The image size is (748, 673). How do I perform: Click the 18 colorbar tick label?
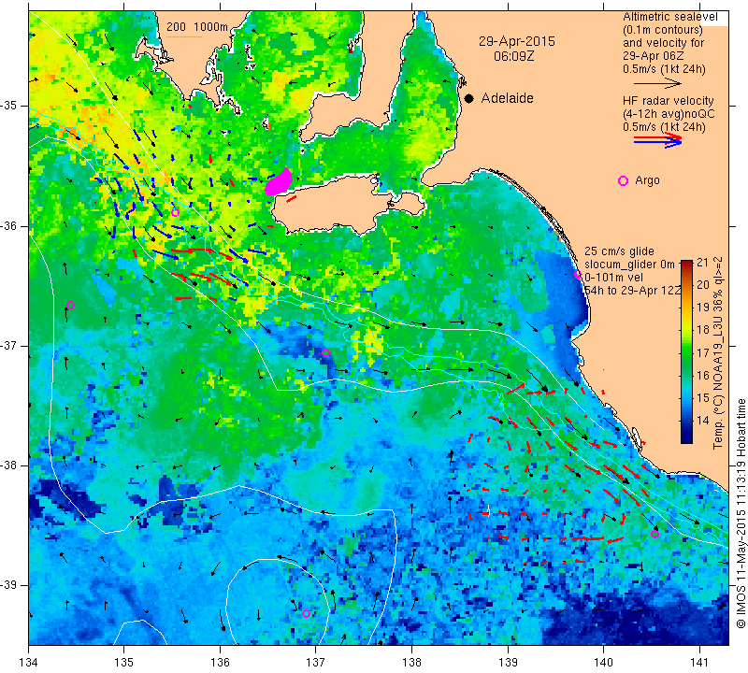click(702, 330)
